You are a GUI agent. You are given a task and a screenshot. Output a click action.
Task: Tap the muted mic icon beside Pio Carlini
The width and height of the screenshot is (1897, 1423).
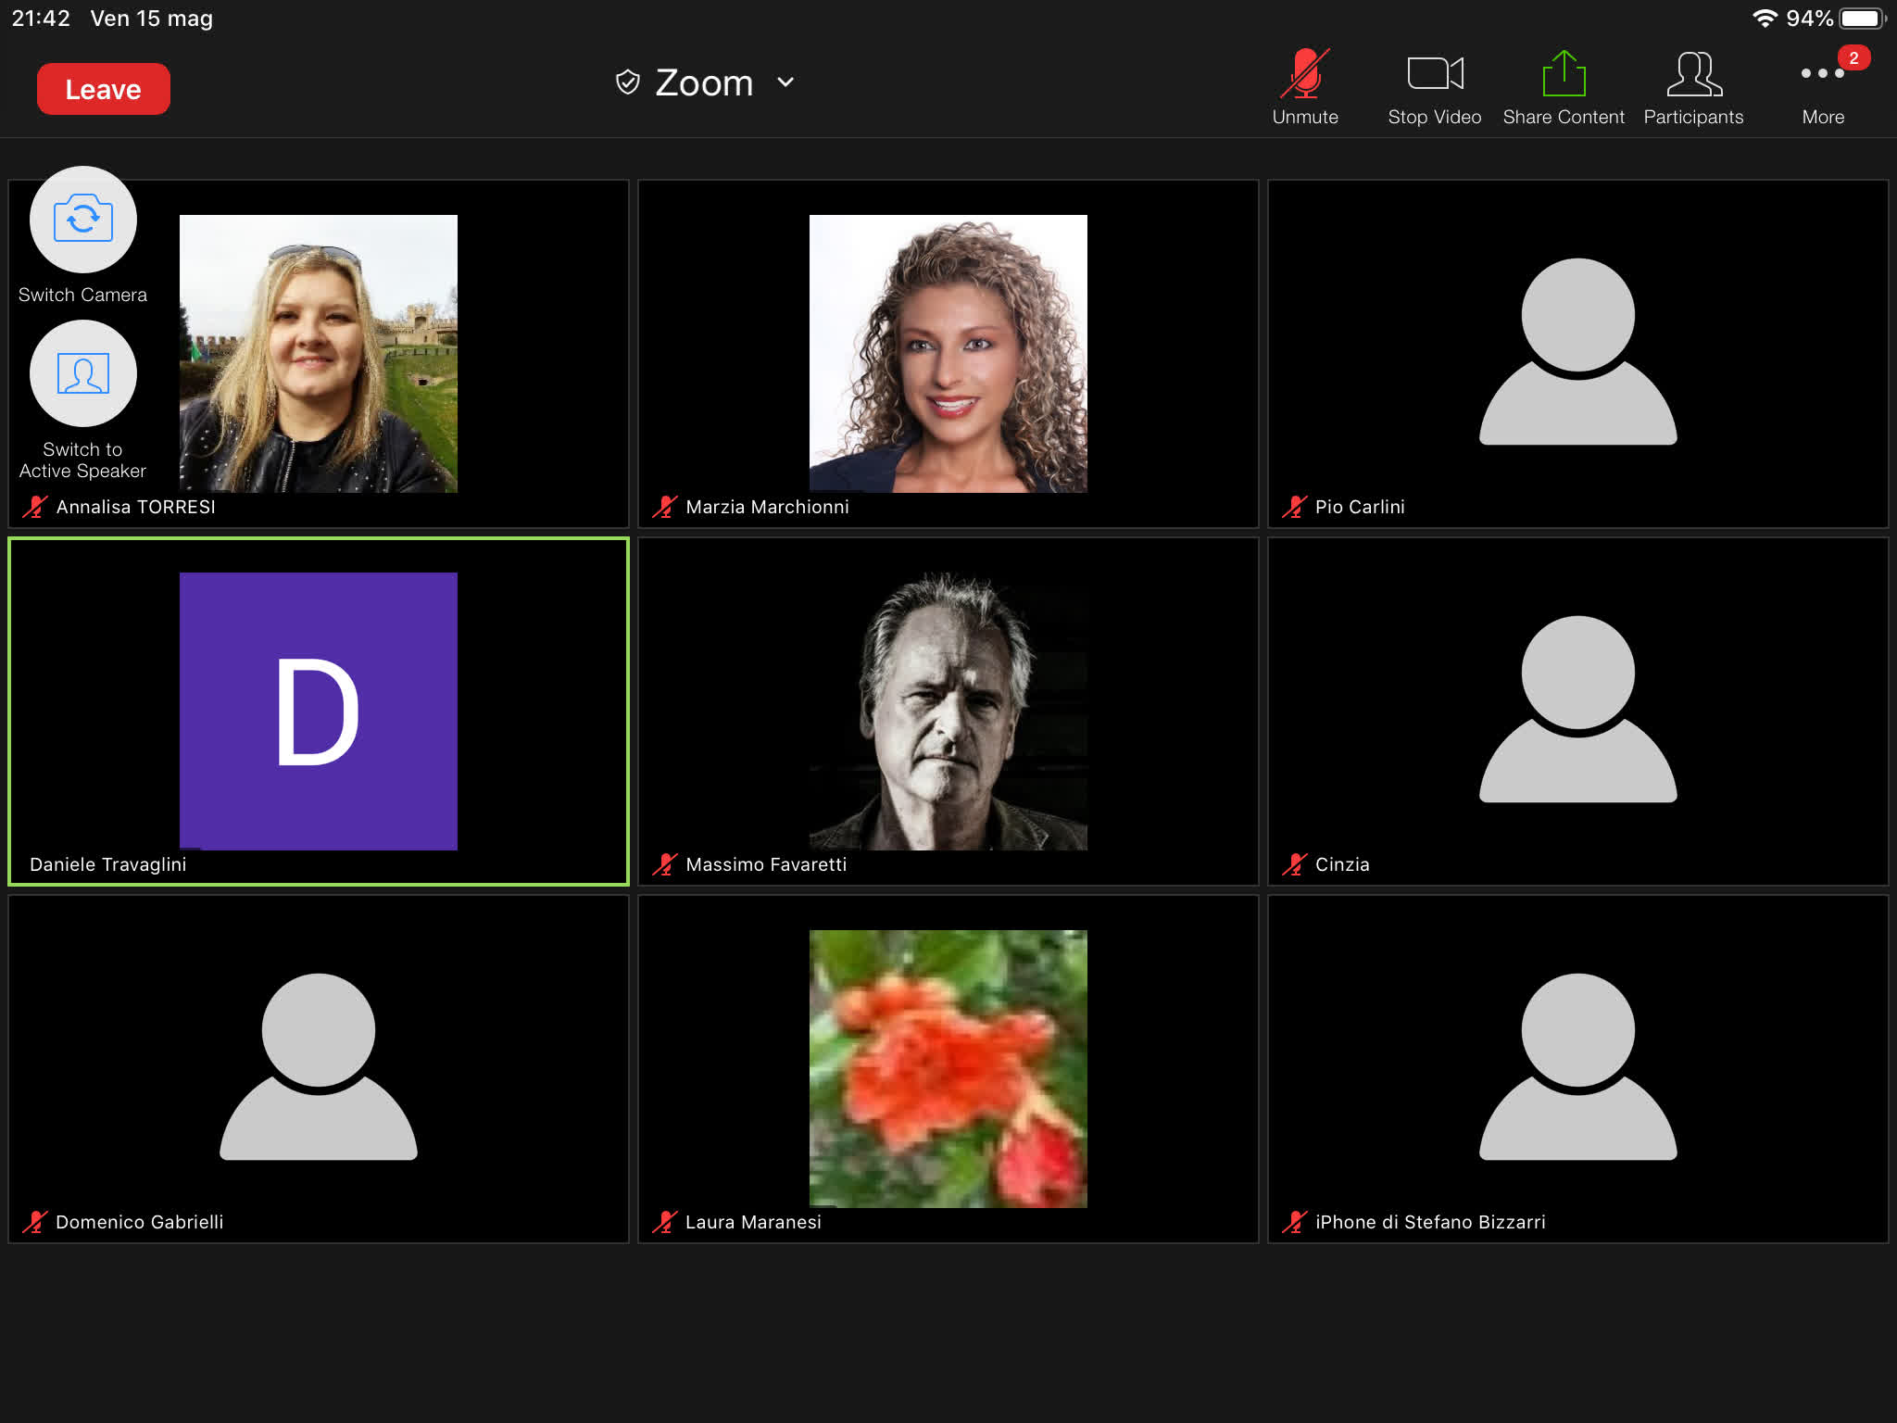(x=1294, y=507)
